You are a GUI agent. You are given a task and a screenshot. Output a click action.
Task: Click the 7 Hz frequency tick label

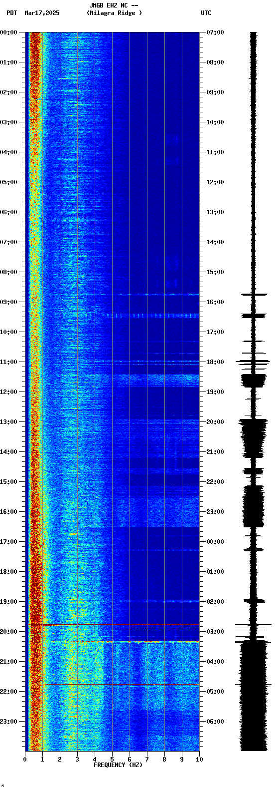pyautogui.click(x=147, y=760)
